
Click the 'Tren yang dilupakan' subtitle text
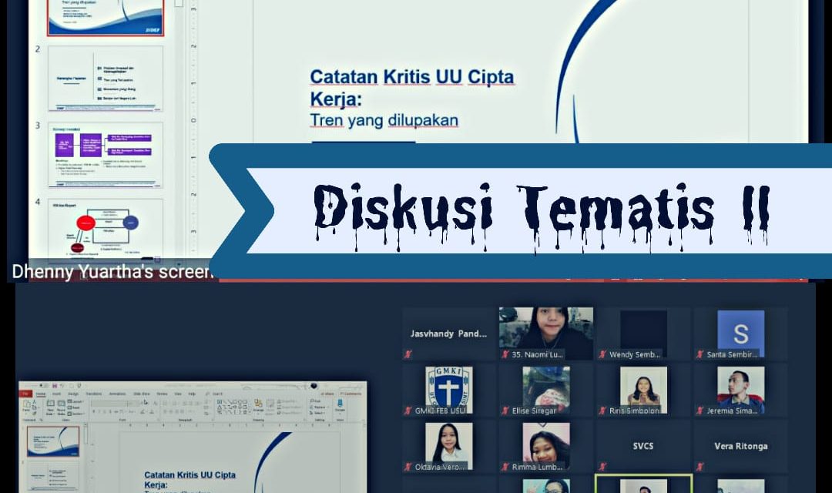click(x=384, y=120)
